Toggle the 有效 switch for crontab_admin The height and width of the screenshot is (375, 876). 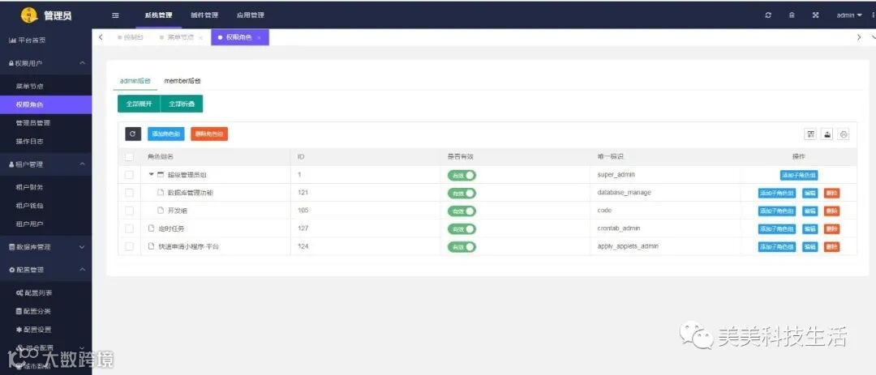(462, 228)
